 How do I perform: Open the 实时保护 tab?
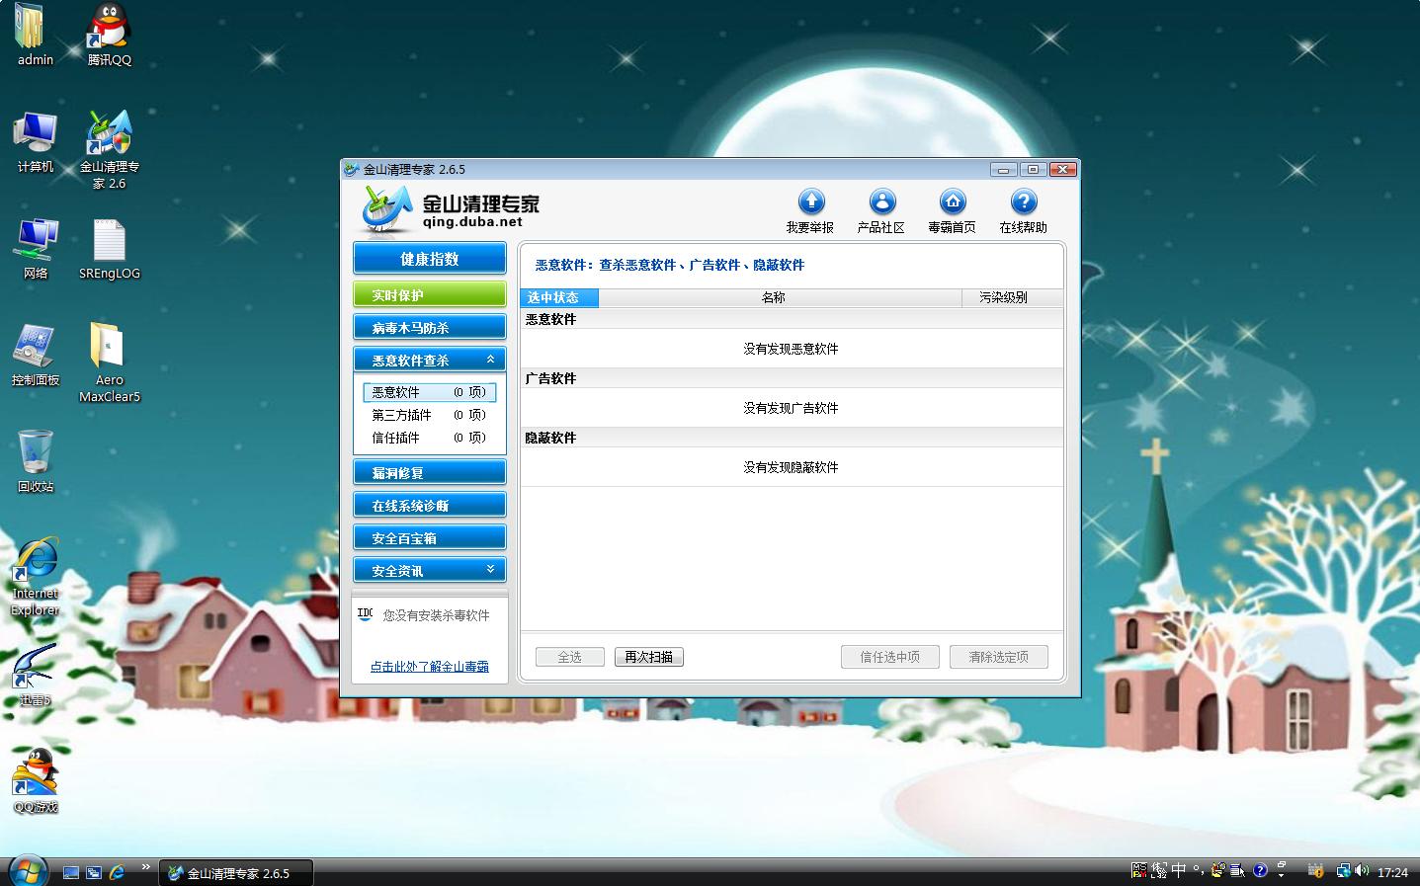click(x=430, y=294)
